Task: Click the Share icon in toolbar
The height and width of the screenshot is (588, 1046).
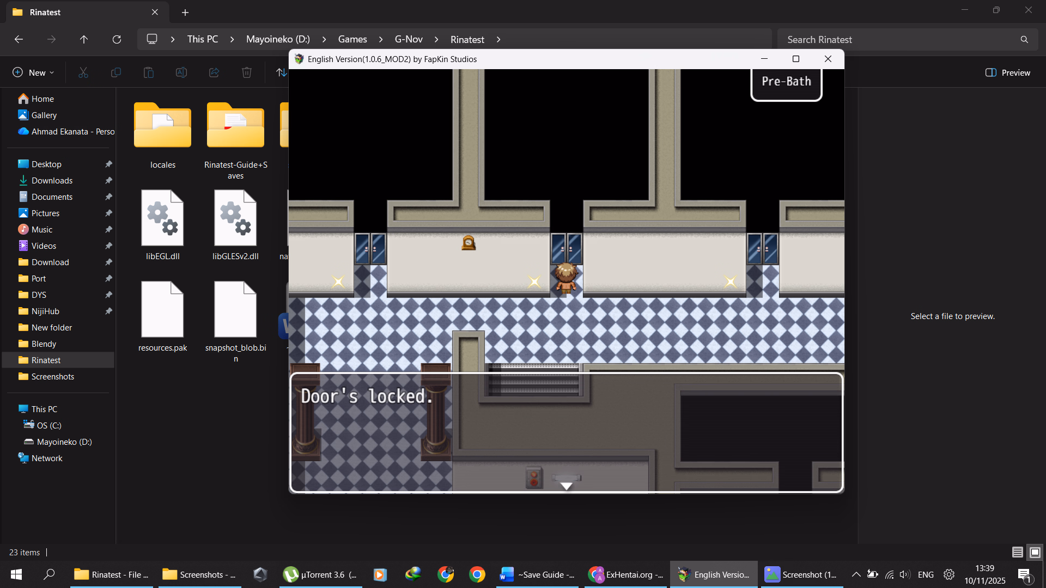Action: 214,72
